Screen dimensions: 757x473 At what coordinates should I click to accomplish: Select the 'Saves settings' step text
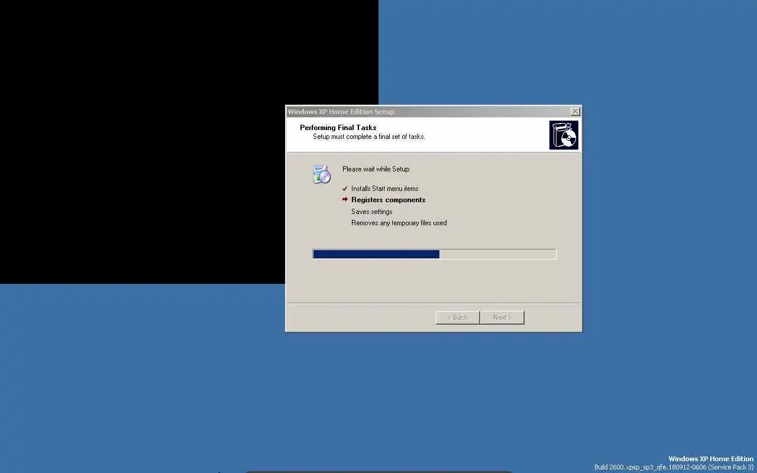pyautogui.click(x=371, y=212)
